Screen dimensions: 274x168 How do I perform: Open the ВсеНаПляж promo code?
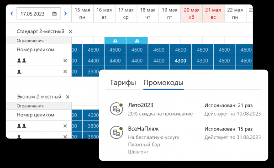[143, 129]
